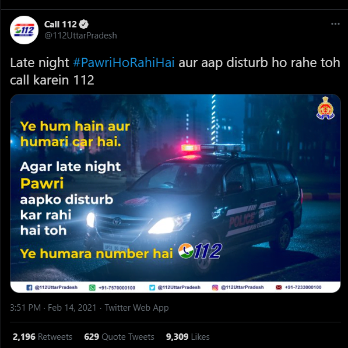This screenshot has width=348, height=348.
Task: Click the red mail icon in footer
Action: click(x=279, y=287)
